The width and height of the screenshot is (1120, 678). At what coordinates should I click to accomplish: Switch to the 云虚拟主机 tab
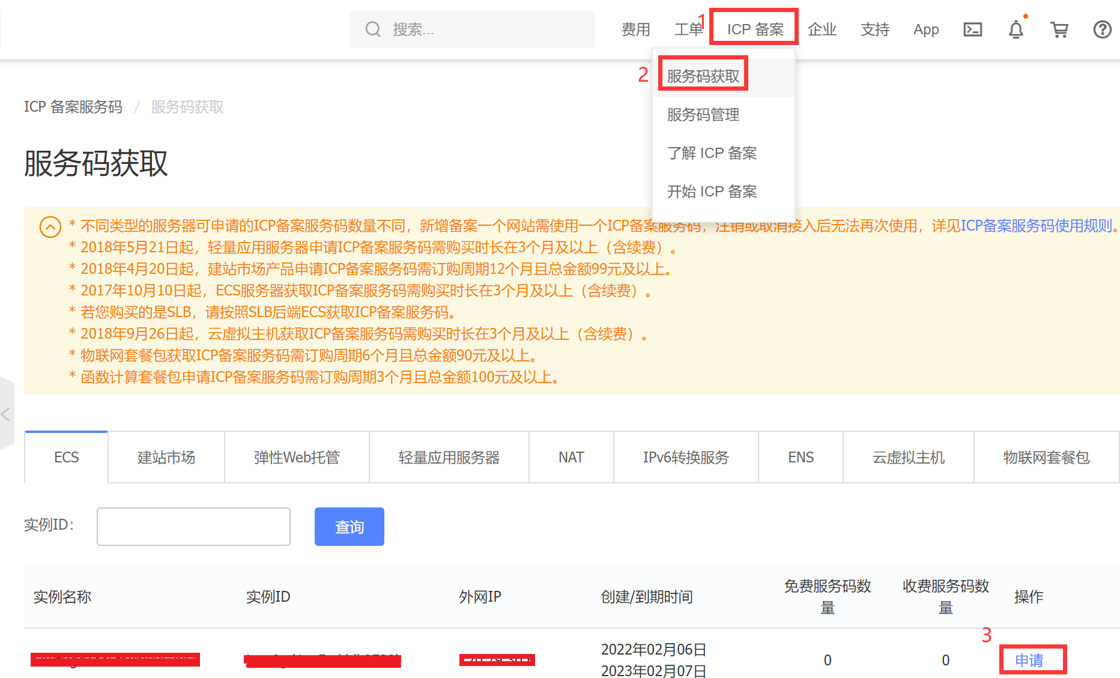pyautogui.click(x=908, y=457)
